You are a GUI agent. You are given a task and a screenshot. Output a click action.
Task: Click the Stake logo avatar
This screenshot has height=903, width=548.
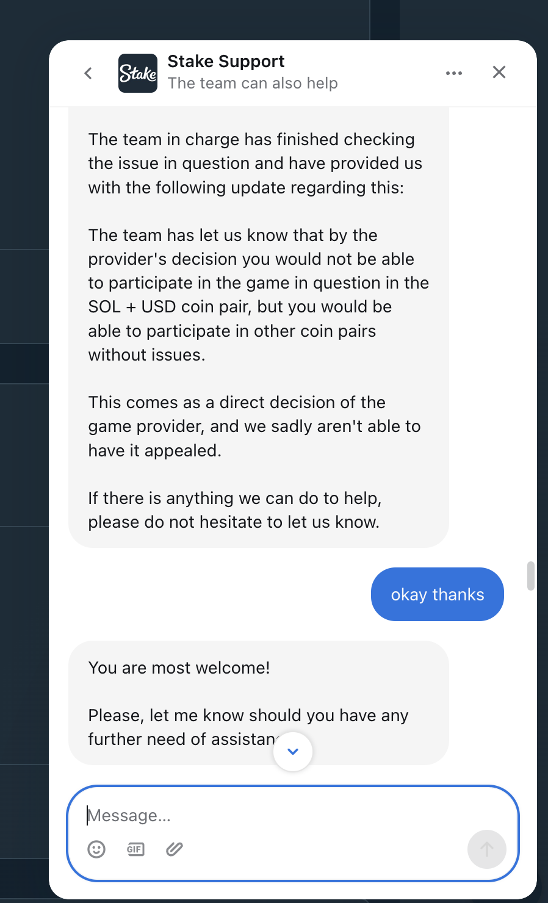[137, 73]
